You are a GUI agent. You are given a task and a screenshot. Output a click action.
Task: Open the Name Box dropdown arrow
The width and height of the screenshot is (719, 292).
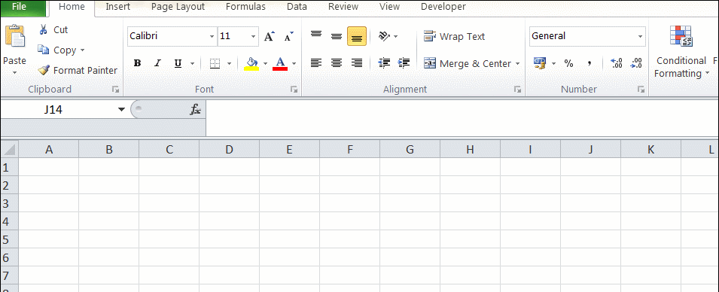(x=121, y=109)
